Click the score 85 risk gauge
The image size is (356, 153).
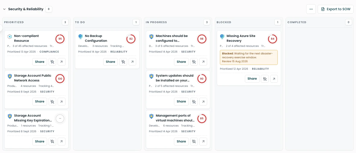pyautogui.click(x=202, y=118)
